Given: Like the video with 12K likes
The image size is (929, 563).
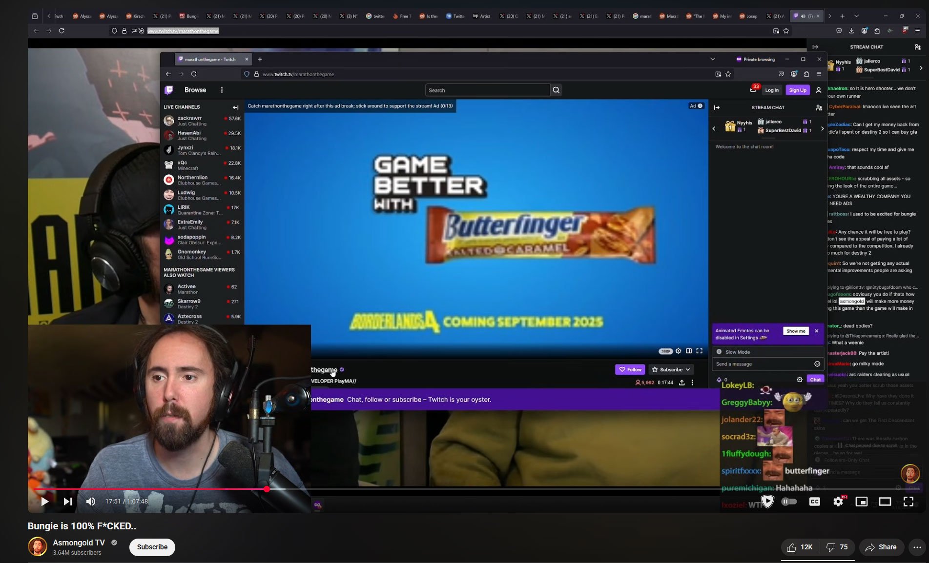Looking at the screenshot, I should [800, 547].
